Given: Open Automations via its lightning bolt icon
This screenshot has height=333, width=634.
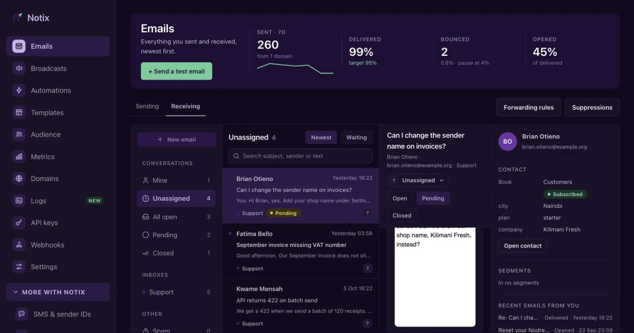Looking at the screenshot, I should [x=19, y=90].
